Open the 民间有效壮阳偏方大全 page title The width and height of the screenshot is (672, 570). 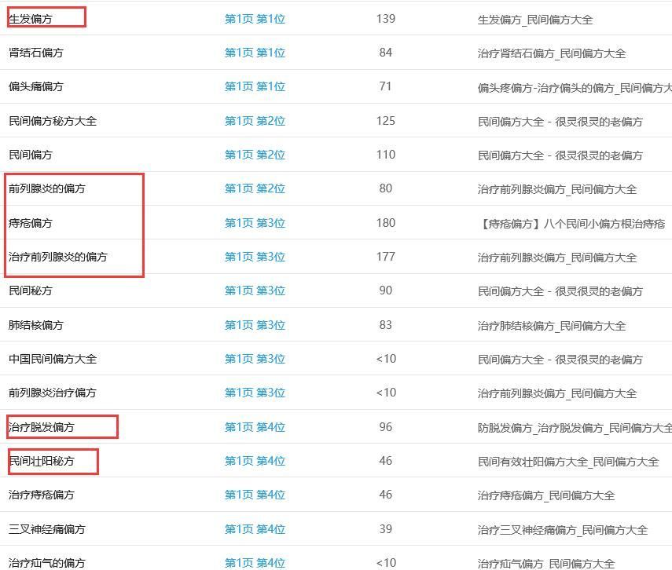(x=567, y=462)
